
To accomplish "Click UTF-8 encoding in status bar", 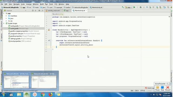I will [142, 91].
